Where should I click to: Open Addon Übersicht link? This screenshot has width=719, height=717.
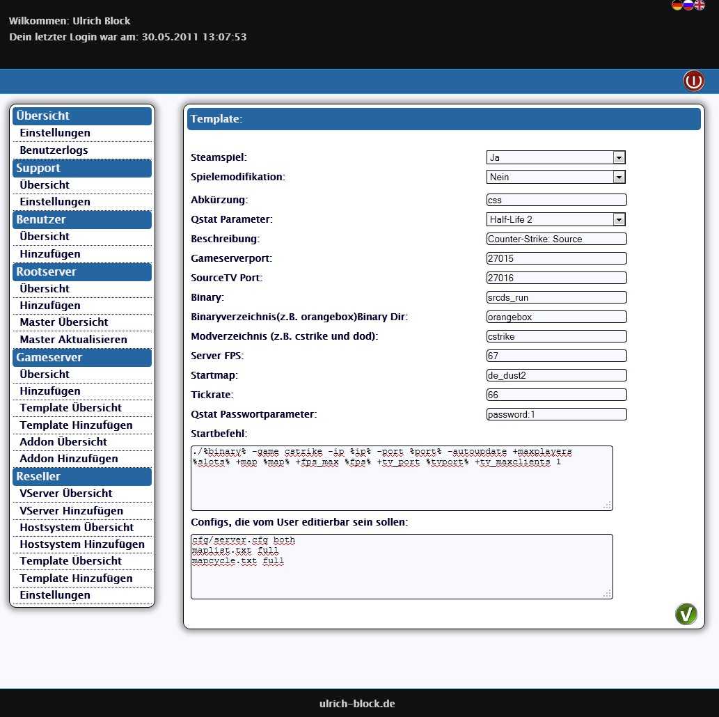coord(63,442)
